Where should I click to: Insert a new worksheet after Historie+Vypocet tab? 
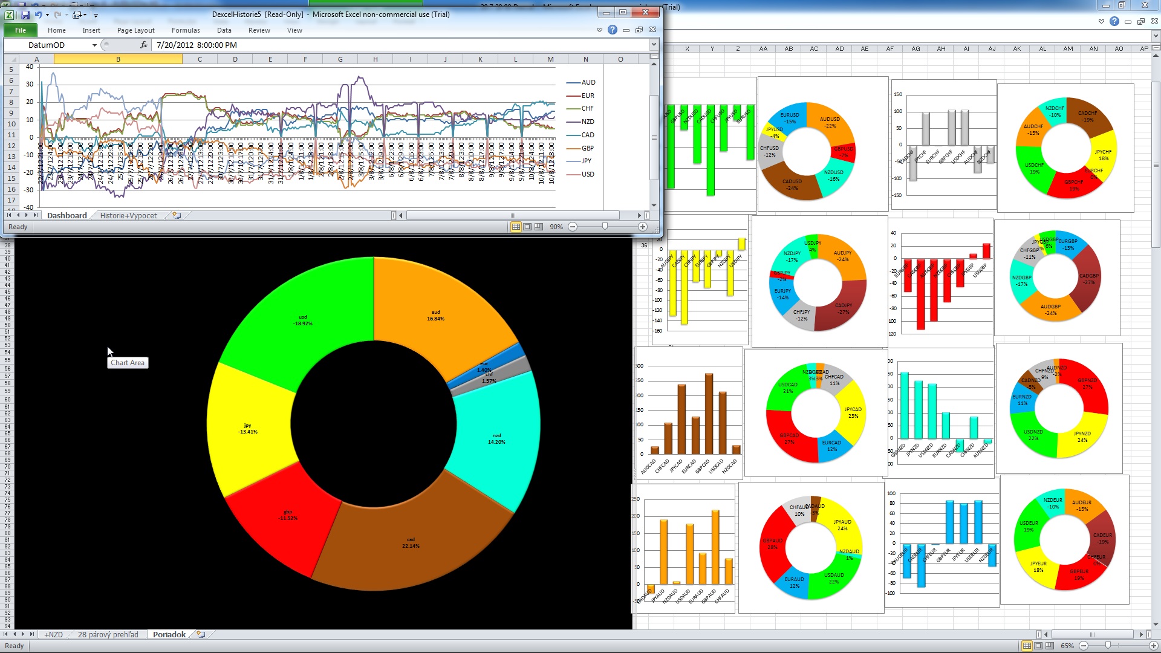177,215
